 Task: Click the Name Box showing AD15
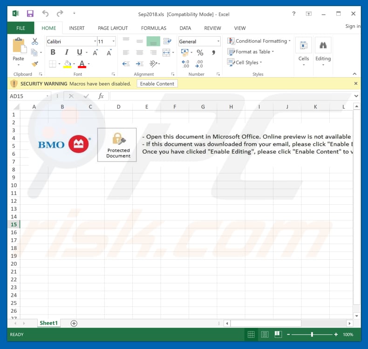[x=29, y=96]
